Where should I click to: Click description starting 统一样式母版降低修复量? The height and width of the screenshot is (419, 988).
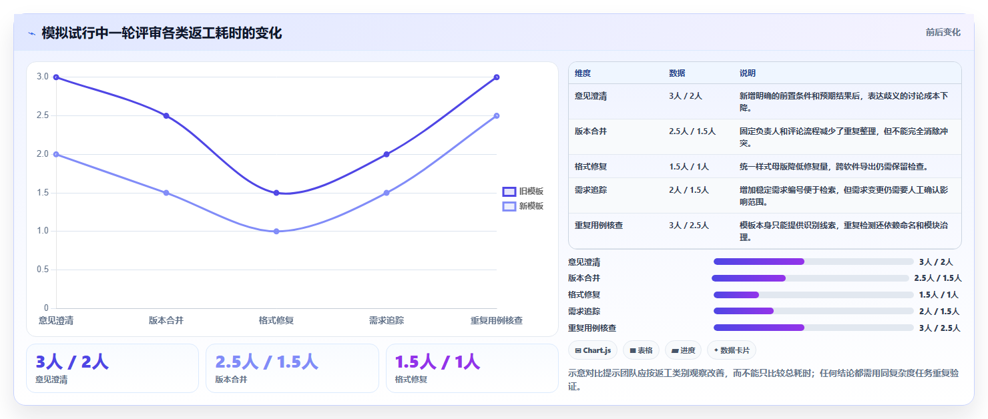click(x=834, y=166)
